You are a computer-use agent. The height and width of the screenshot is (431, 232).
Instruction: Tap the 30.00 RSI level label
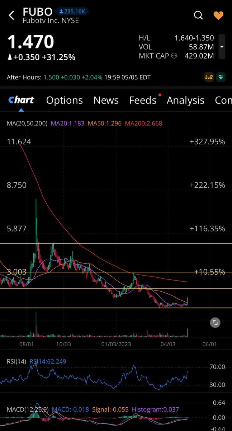click(x=217, y=385)
